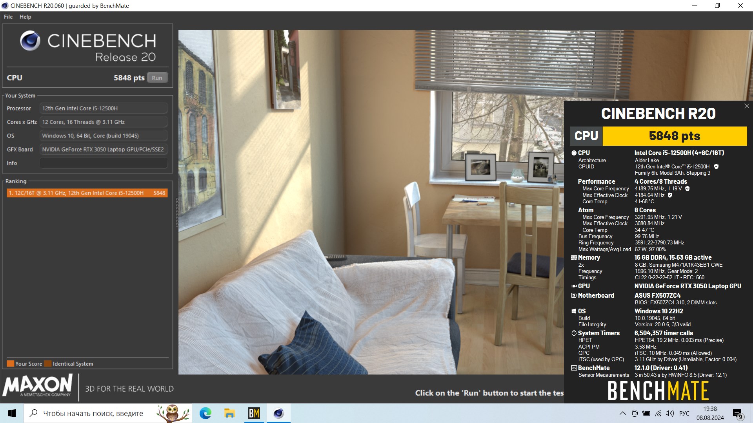Open the battery status tray icon

(x=646, y=413)
